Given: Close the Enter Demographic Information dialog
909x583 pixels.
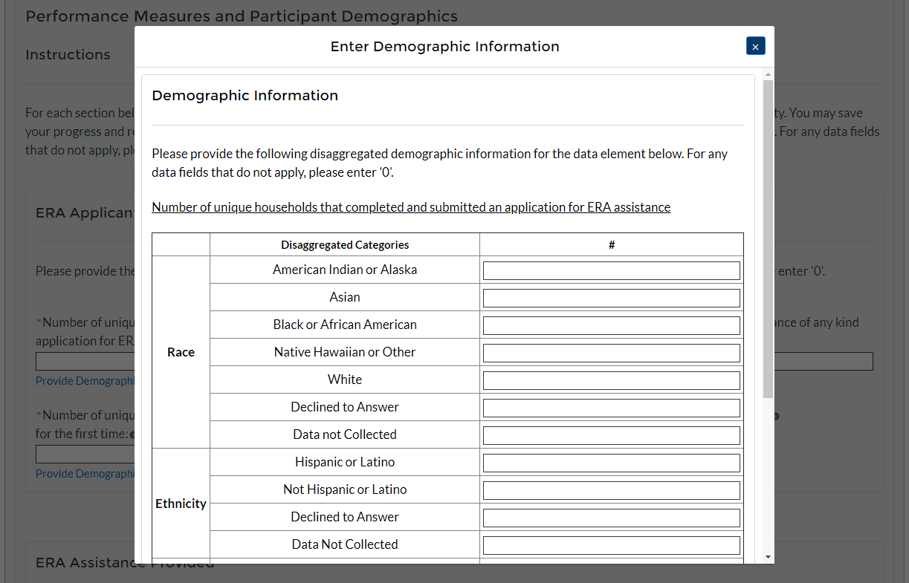Looking at the screenshot, I should (x=755, y=46).
